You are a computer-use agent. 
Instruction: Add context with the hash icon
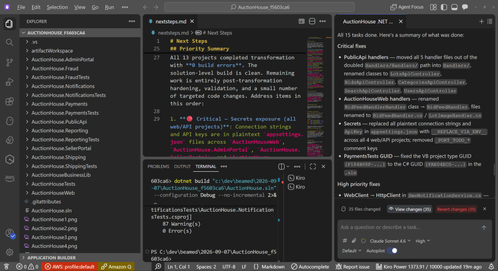(345, 241)
